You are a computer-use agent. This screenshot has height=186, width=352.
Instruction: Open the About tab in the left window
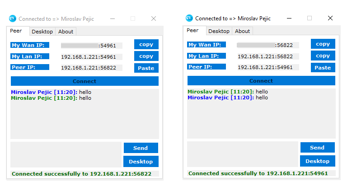click(66, 32)
